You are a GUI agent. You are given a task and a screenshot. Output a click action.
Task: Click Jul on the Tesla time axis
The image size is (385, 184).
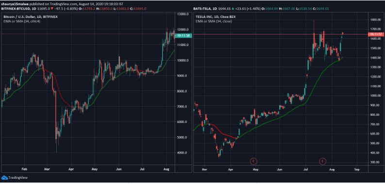point(306,169)
